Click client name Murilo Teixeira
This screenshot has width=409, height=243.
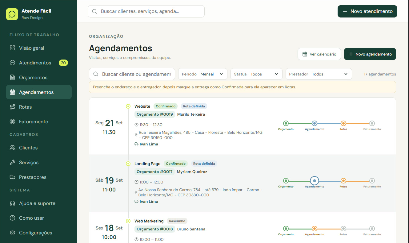pos(191,114)
